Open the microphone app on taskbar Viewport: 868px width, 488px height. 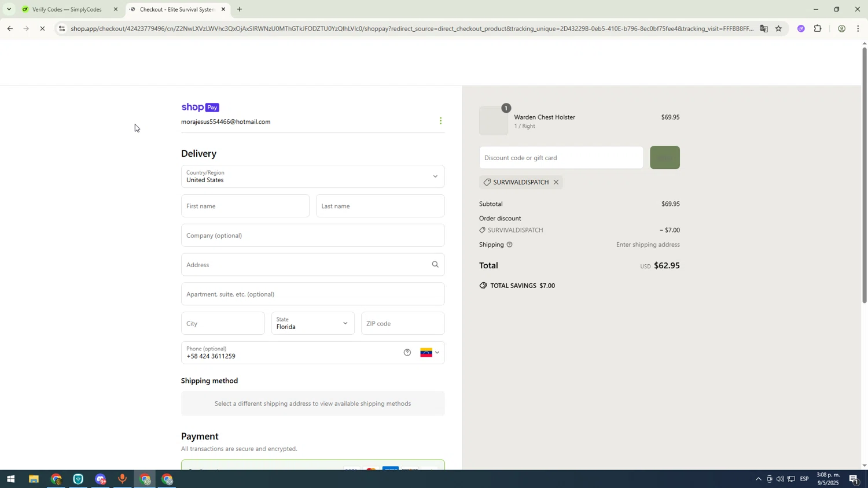pyautogui.click(x=122, y=479)
